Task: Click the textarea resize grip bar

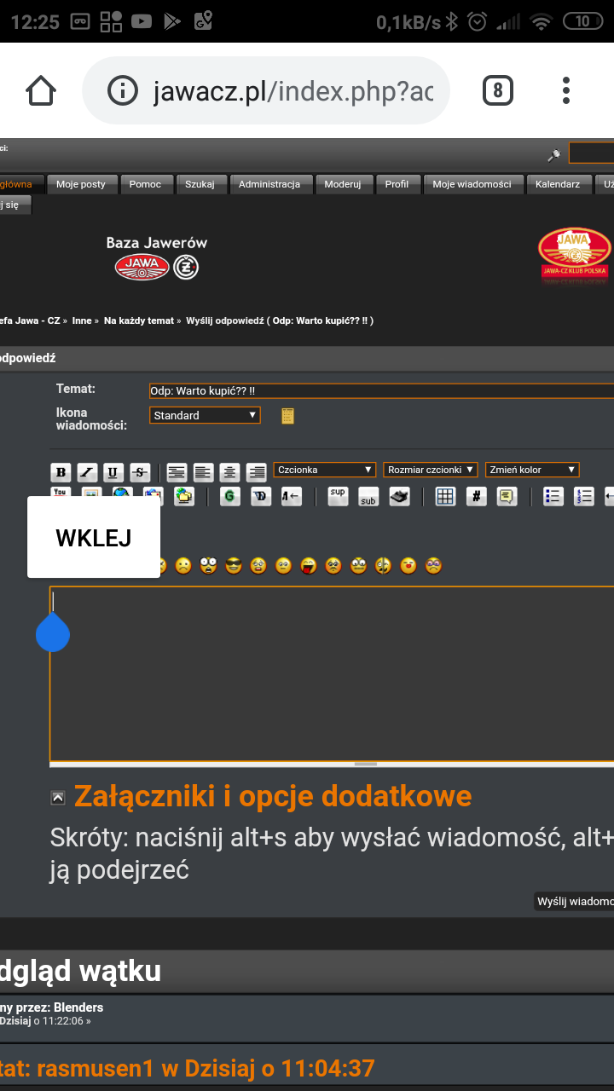Action: coord(365,764)
